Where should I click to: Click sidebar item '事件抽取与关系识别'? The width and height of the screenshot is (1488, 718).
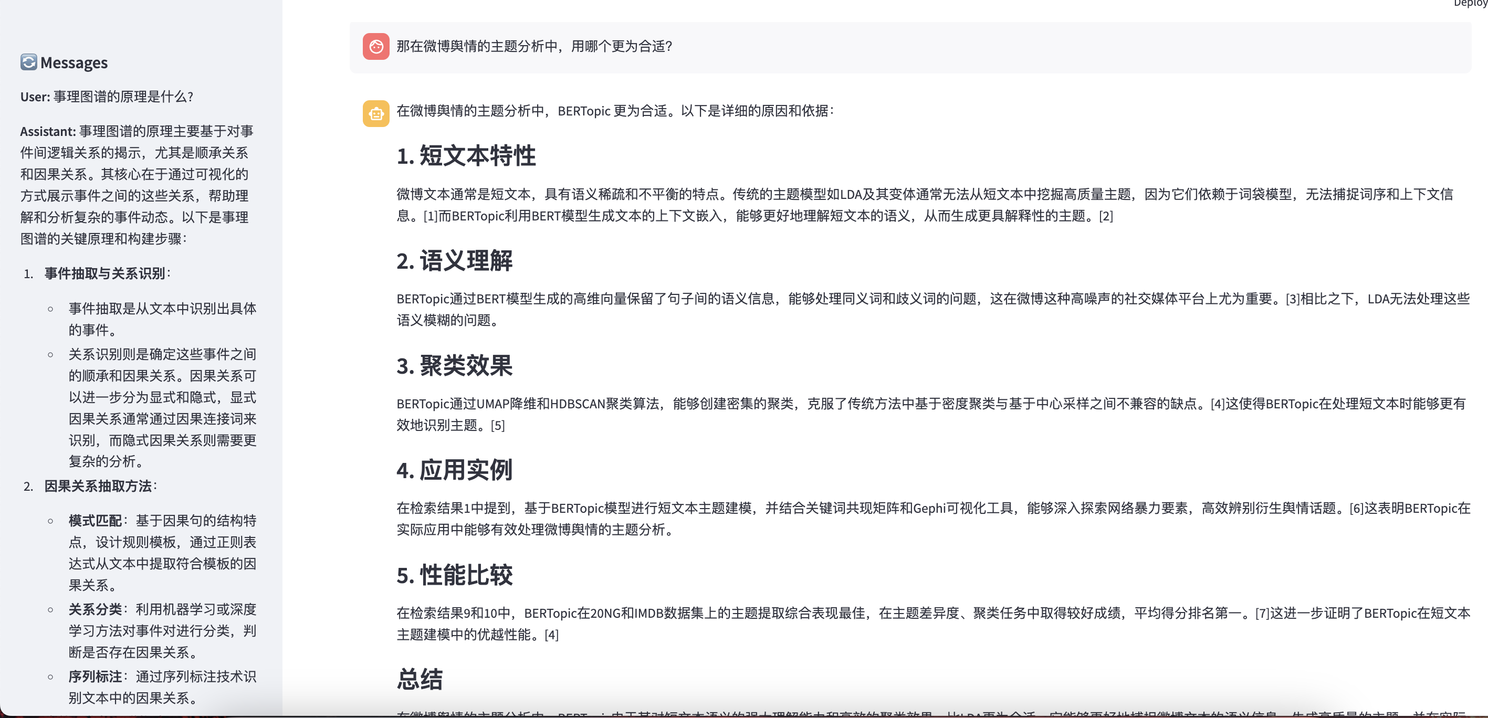tap(105, 273)
